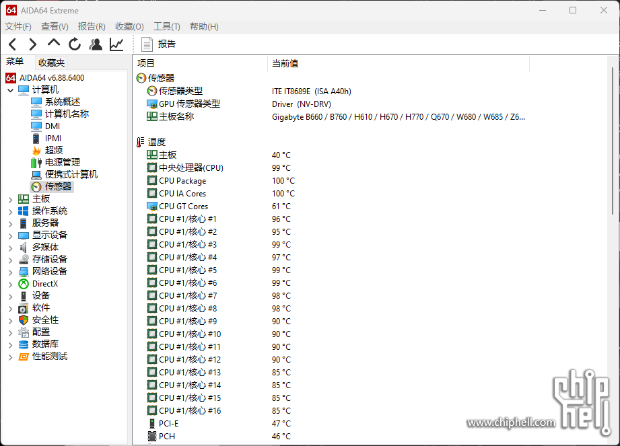Click the 报告 report document icon
Image resolution: width=620 pixels, height=446 pixels.
pos(147,44)
